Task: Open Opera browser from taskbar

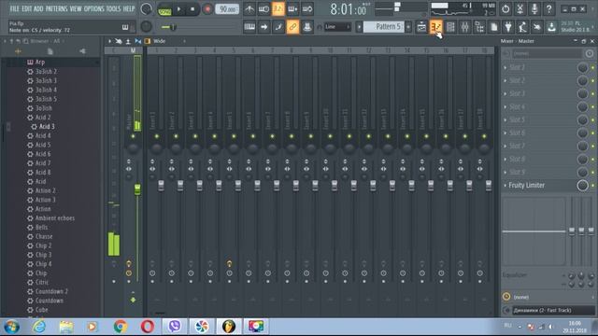Action: tap(148, 327)
